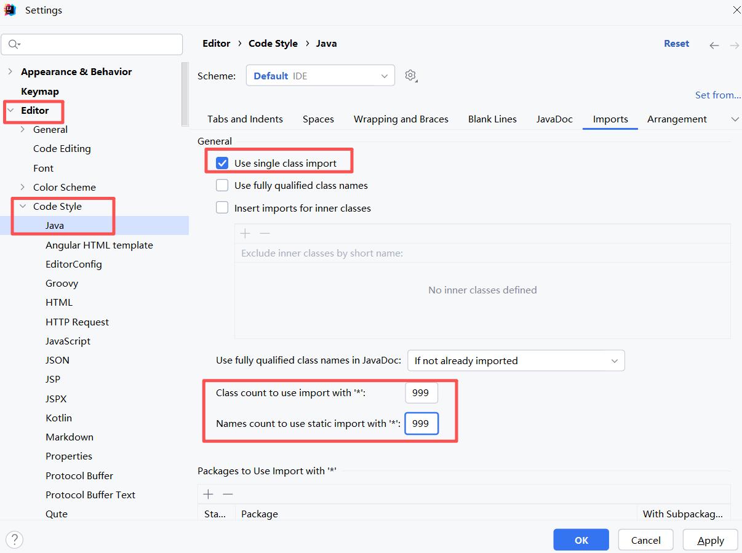The height and width of the screenshot is (553, 742).
Task: Select Keymap in the settings tree
Action: coord(40,91)
